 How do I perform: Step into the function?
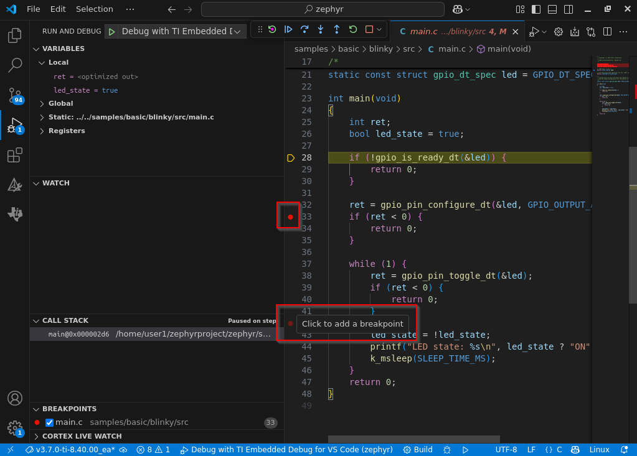click(x=321, y=29)
